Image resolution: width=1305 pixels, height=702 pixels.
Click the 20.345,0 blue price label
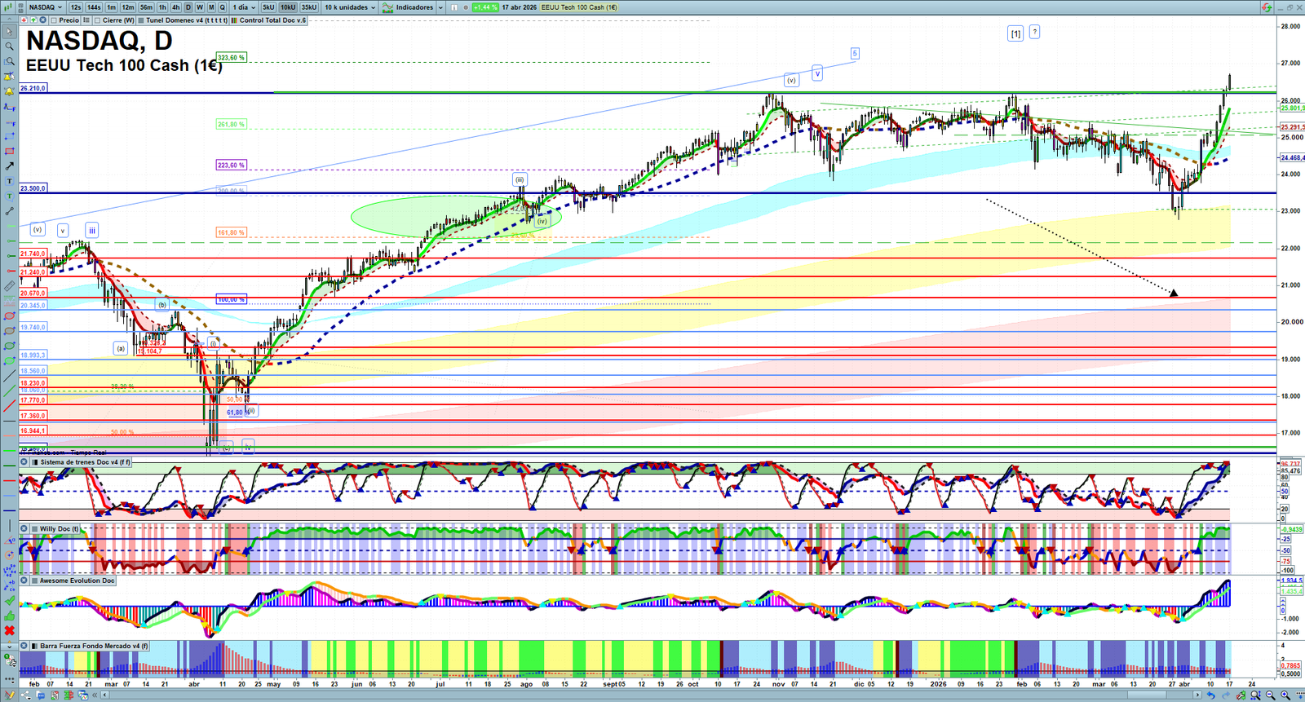tap(33, 306)
